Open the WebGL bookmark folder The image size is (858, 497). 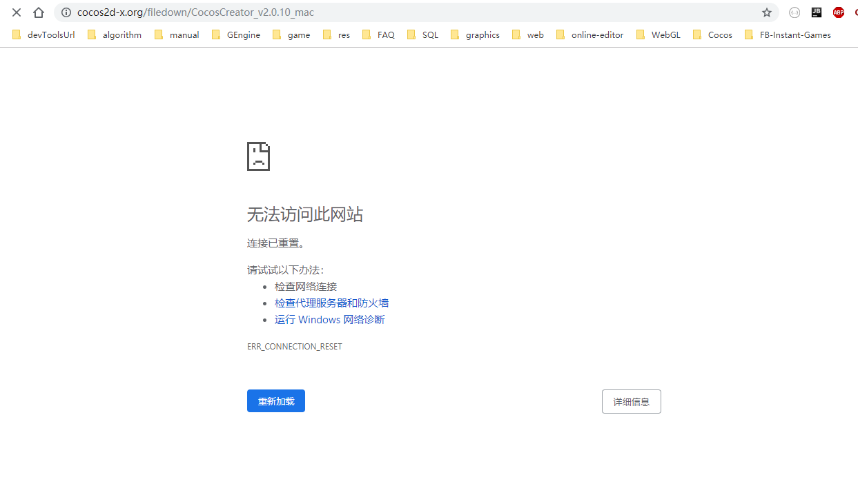(658, 34)
